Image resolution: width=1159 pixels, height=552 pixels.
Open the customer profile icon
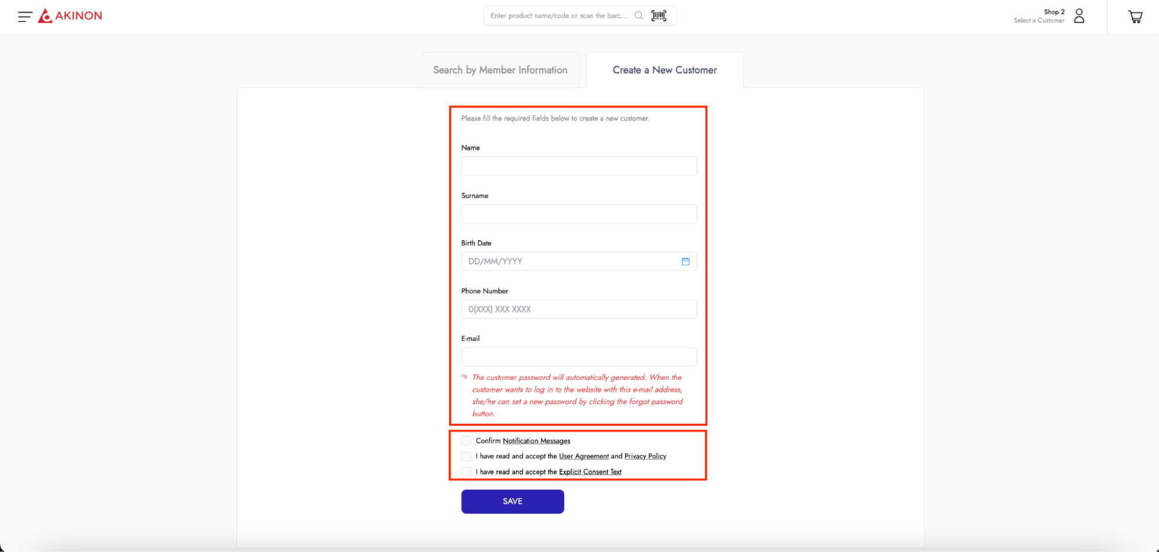click(x=1078, y=16)
